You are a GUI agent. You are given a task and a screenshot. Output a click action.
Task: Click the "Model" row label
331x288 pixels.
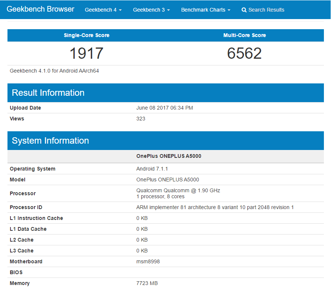[18, 180]
